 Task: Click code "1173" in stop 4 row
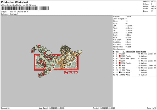[x=138, y=61]
